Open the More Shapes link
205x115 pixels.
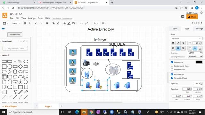[x=10, y=106]
